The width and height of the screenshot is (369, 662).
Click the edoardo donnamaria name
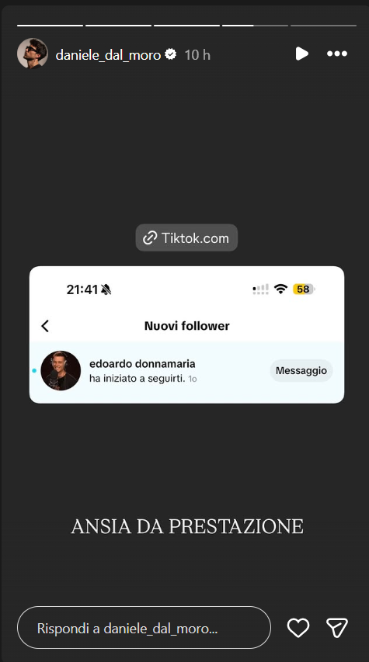click(x=142, y=364)
